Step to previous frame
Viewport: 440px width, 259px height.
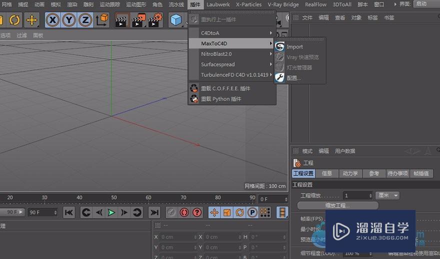point(99,212)
